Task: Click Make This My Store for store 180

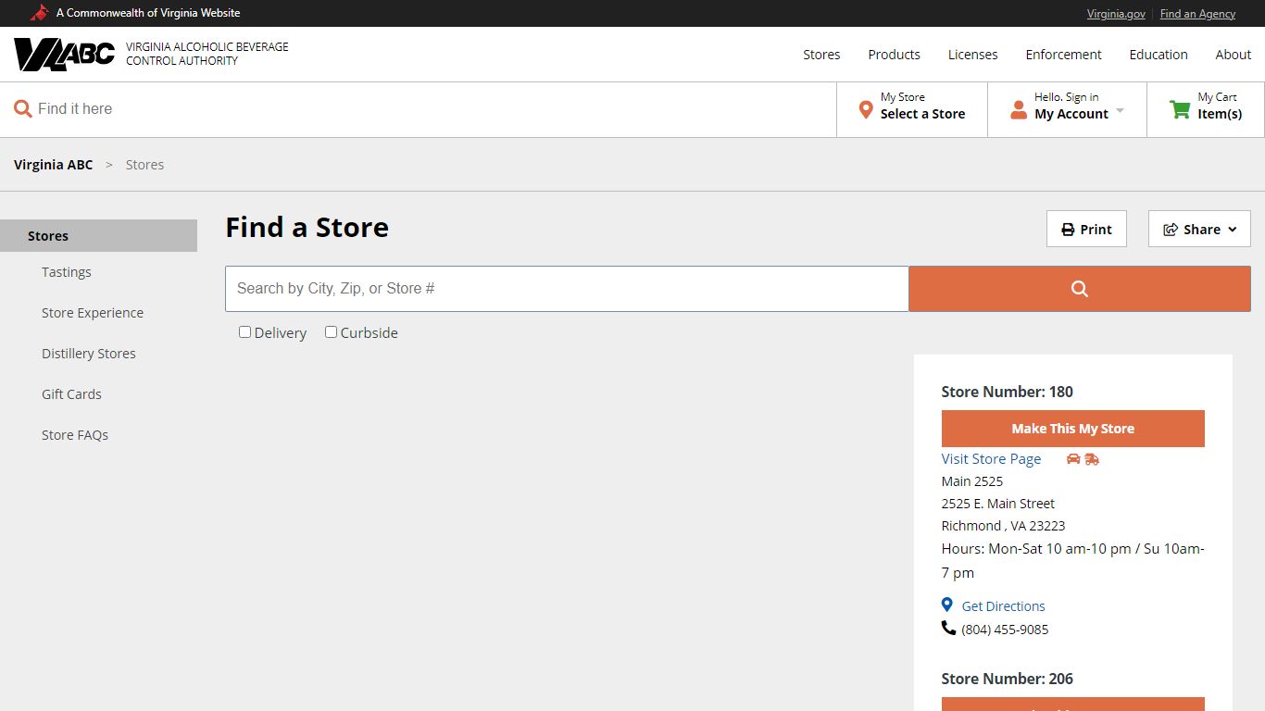Action: click(x=1072, y=429)
